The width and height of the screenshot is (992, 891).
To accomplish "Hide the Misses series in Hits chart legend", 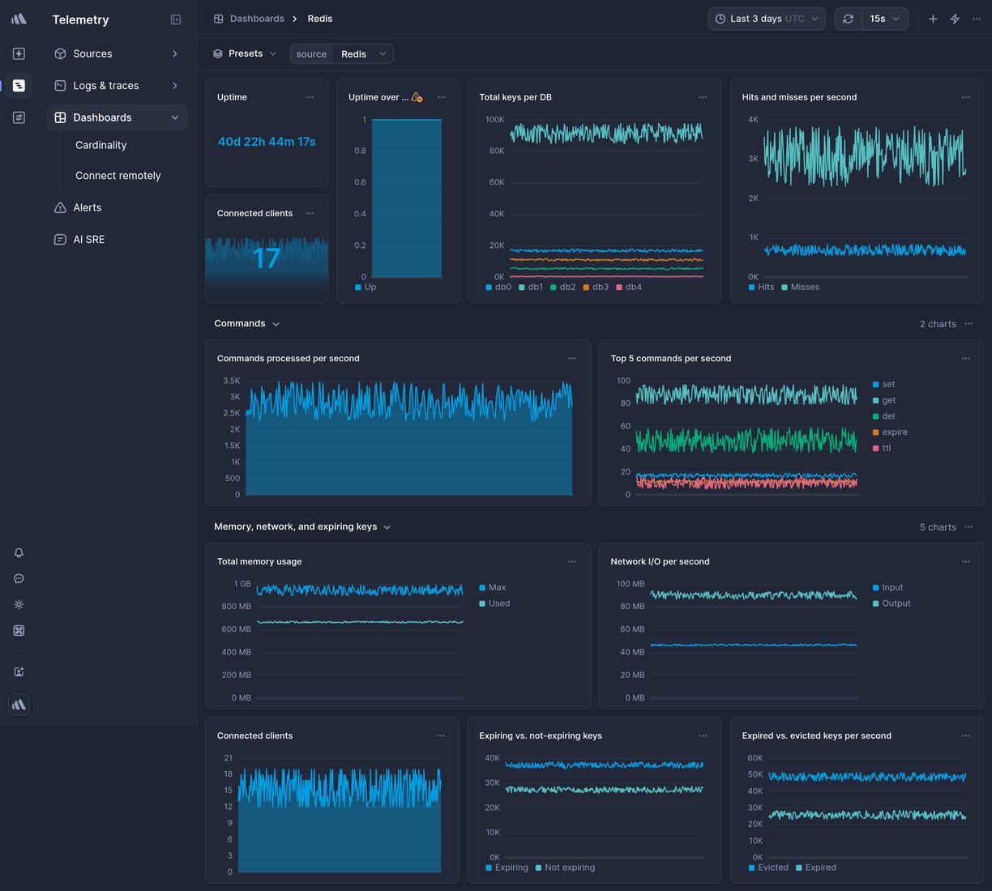I will pos(803,287).
